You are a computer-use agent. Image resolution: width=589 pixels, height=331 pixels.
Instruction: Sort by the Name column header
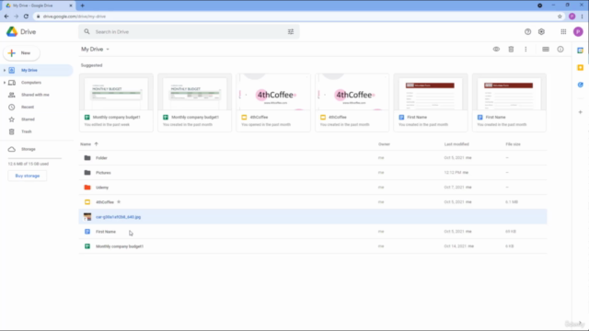pos(86,144)
